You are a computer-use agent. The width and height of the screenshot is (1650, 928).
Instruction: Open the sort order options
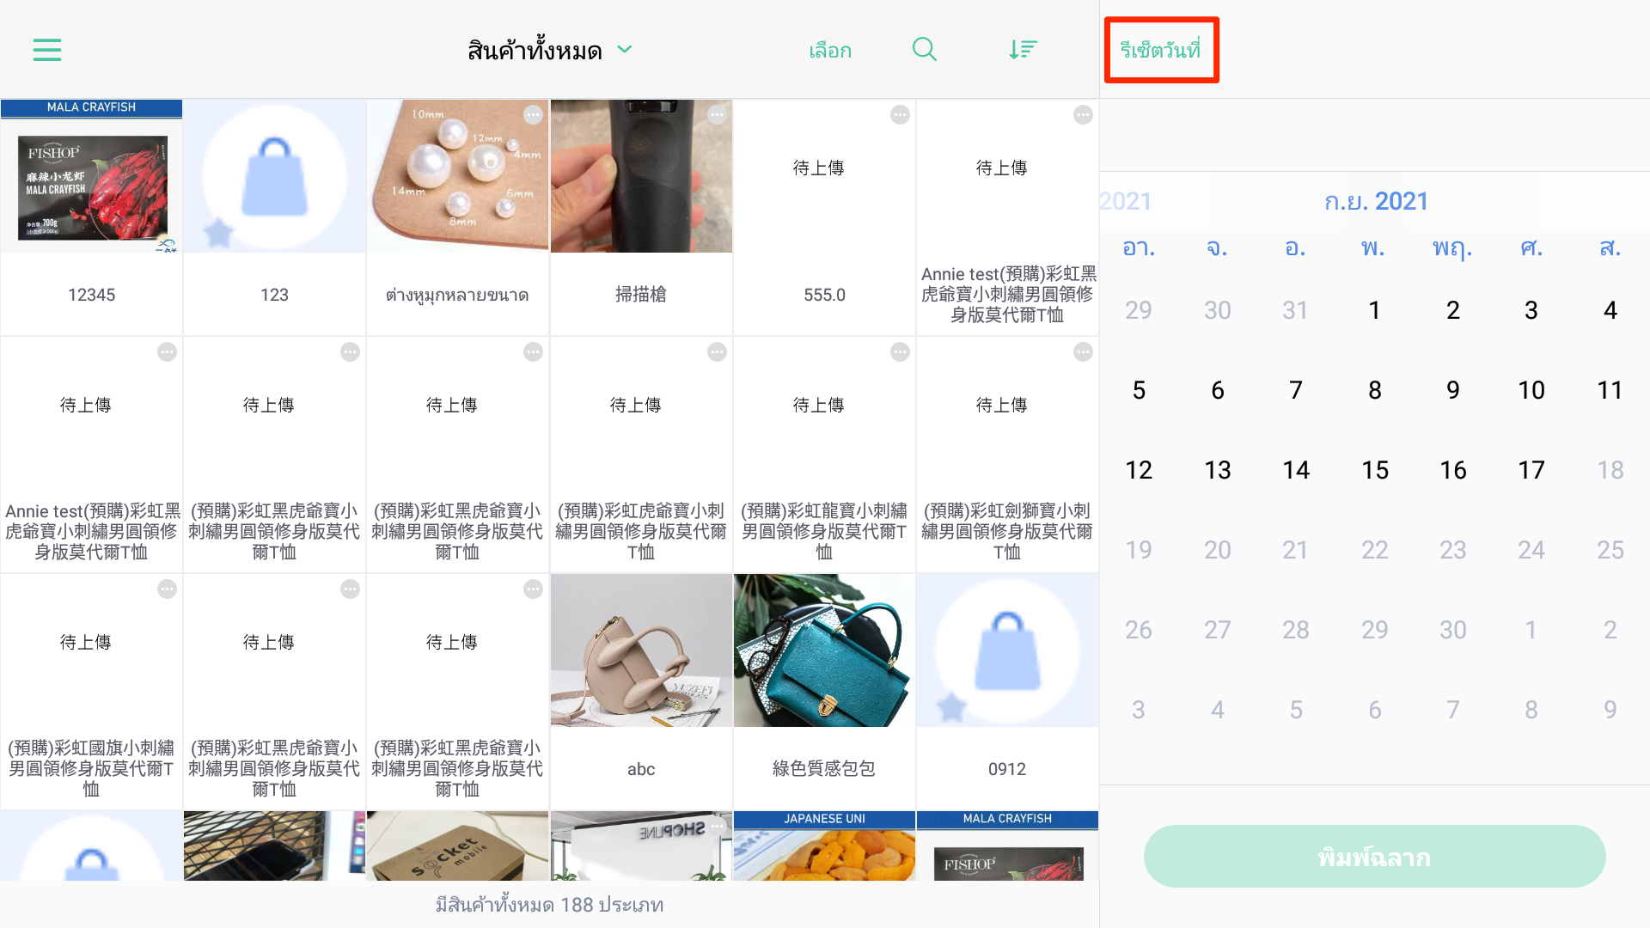pyautogui.click(x=1023, y=49)
